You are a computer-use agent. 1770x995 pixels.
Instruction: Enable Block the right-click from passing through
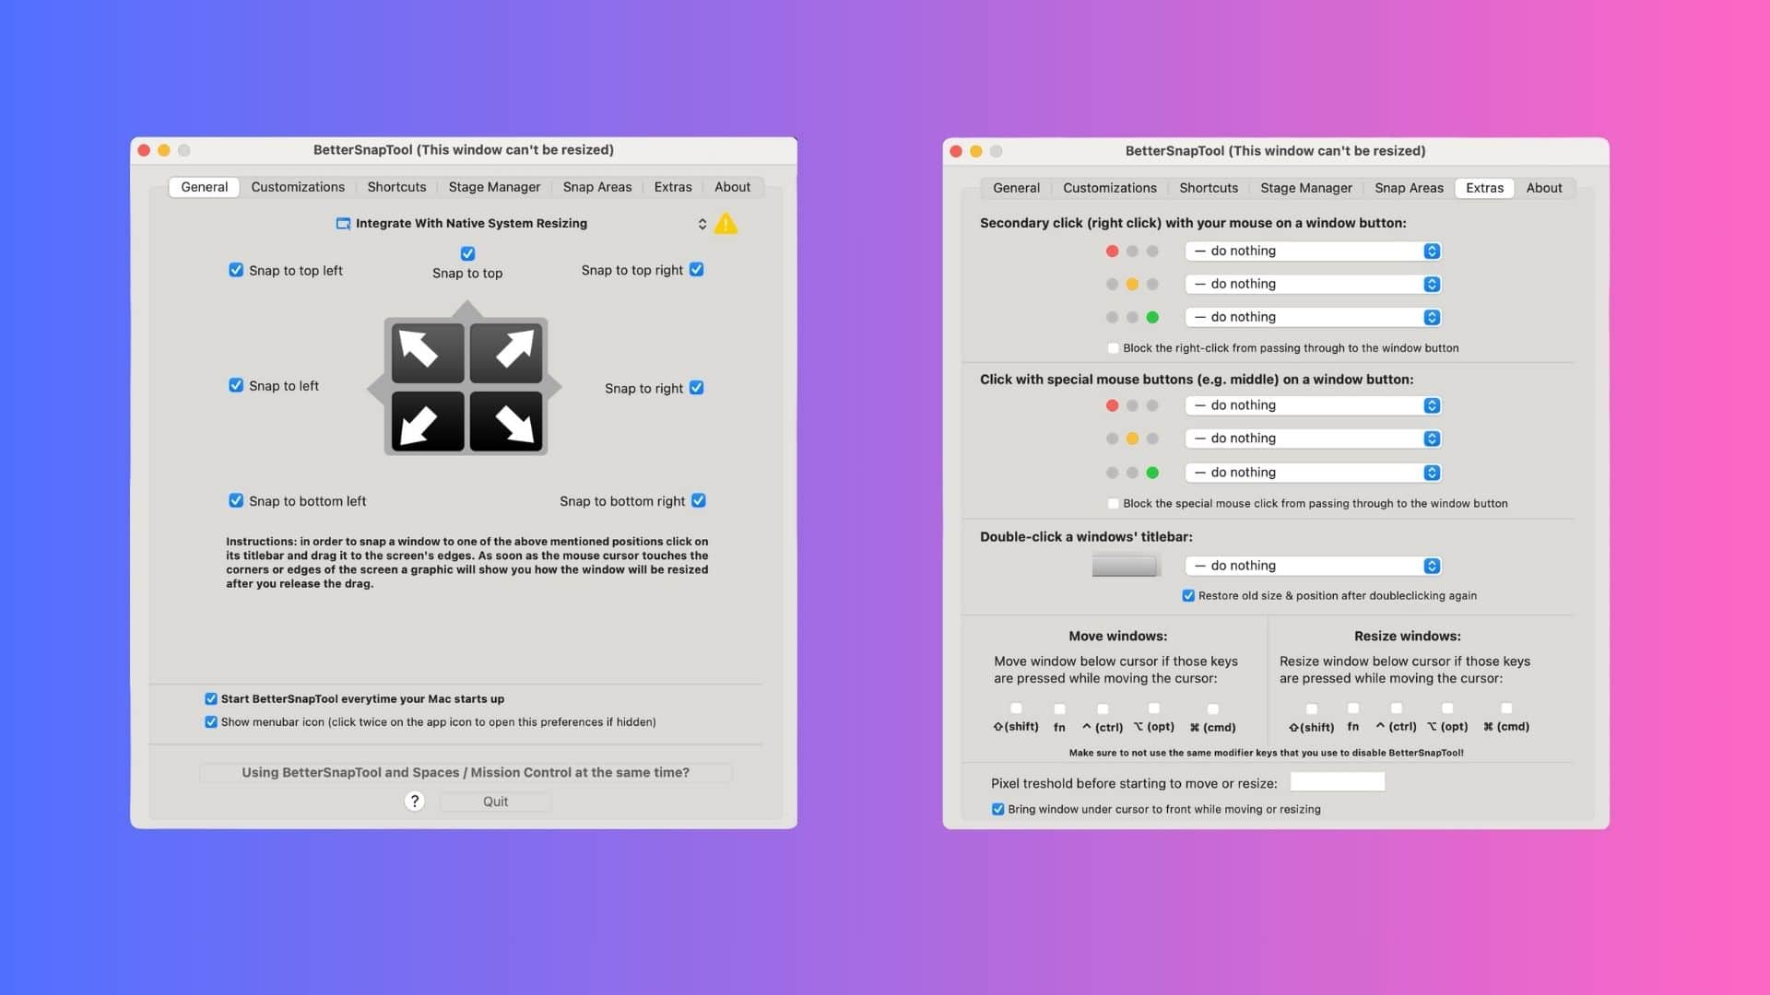[1114, 347]
